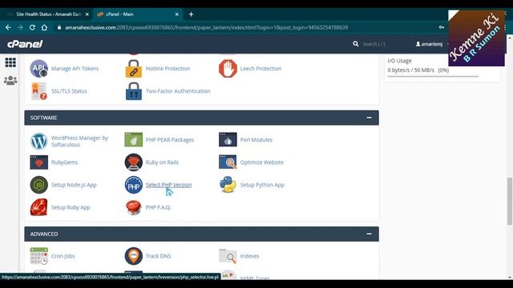The height and width of the screenshot is (288, 513).
Task: Click the browser address bar URL
Action: 206,27
